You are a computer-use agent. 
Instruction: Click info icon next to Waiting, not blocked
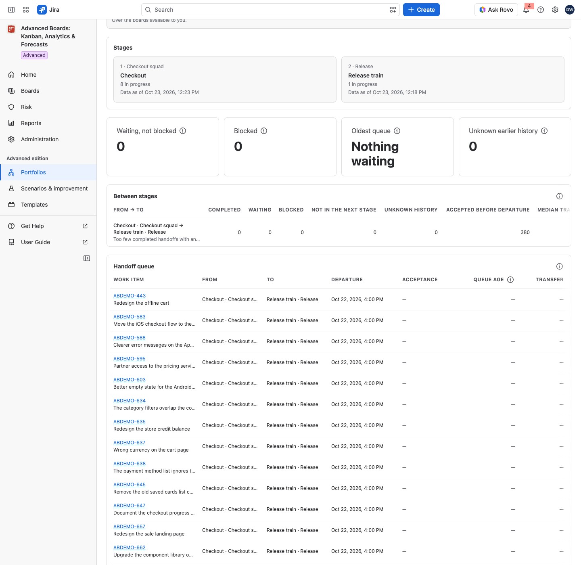point(183,131)
